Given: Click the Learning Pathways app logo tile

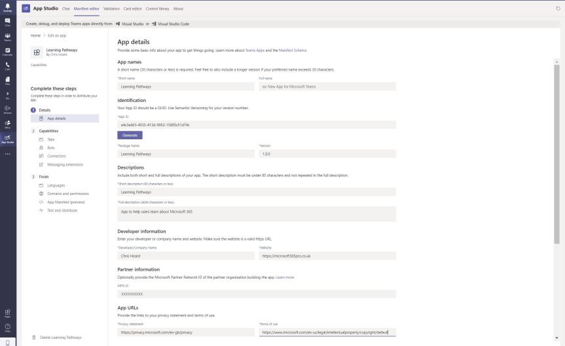Looking at the screenshot, I should (x=37, y=52).
